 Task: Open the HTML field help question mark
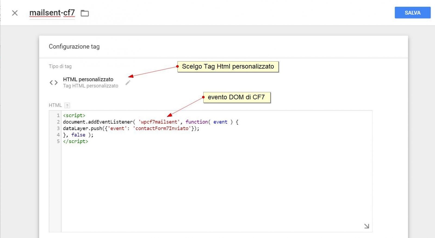(x=67, y=106)
